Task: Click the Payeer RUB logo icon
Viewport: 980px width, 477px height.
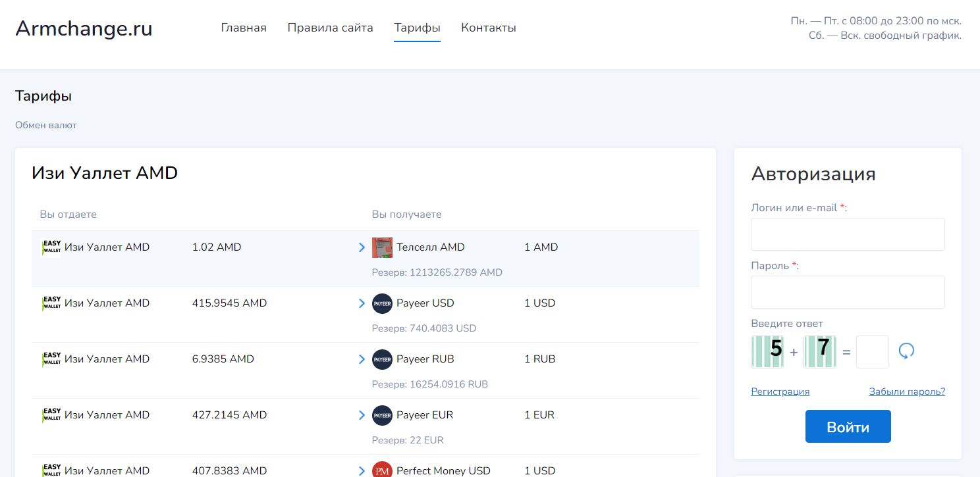Action: click(x=382, y=360)
